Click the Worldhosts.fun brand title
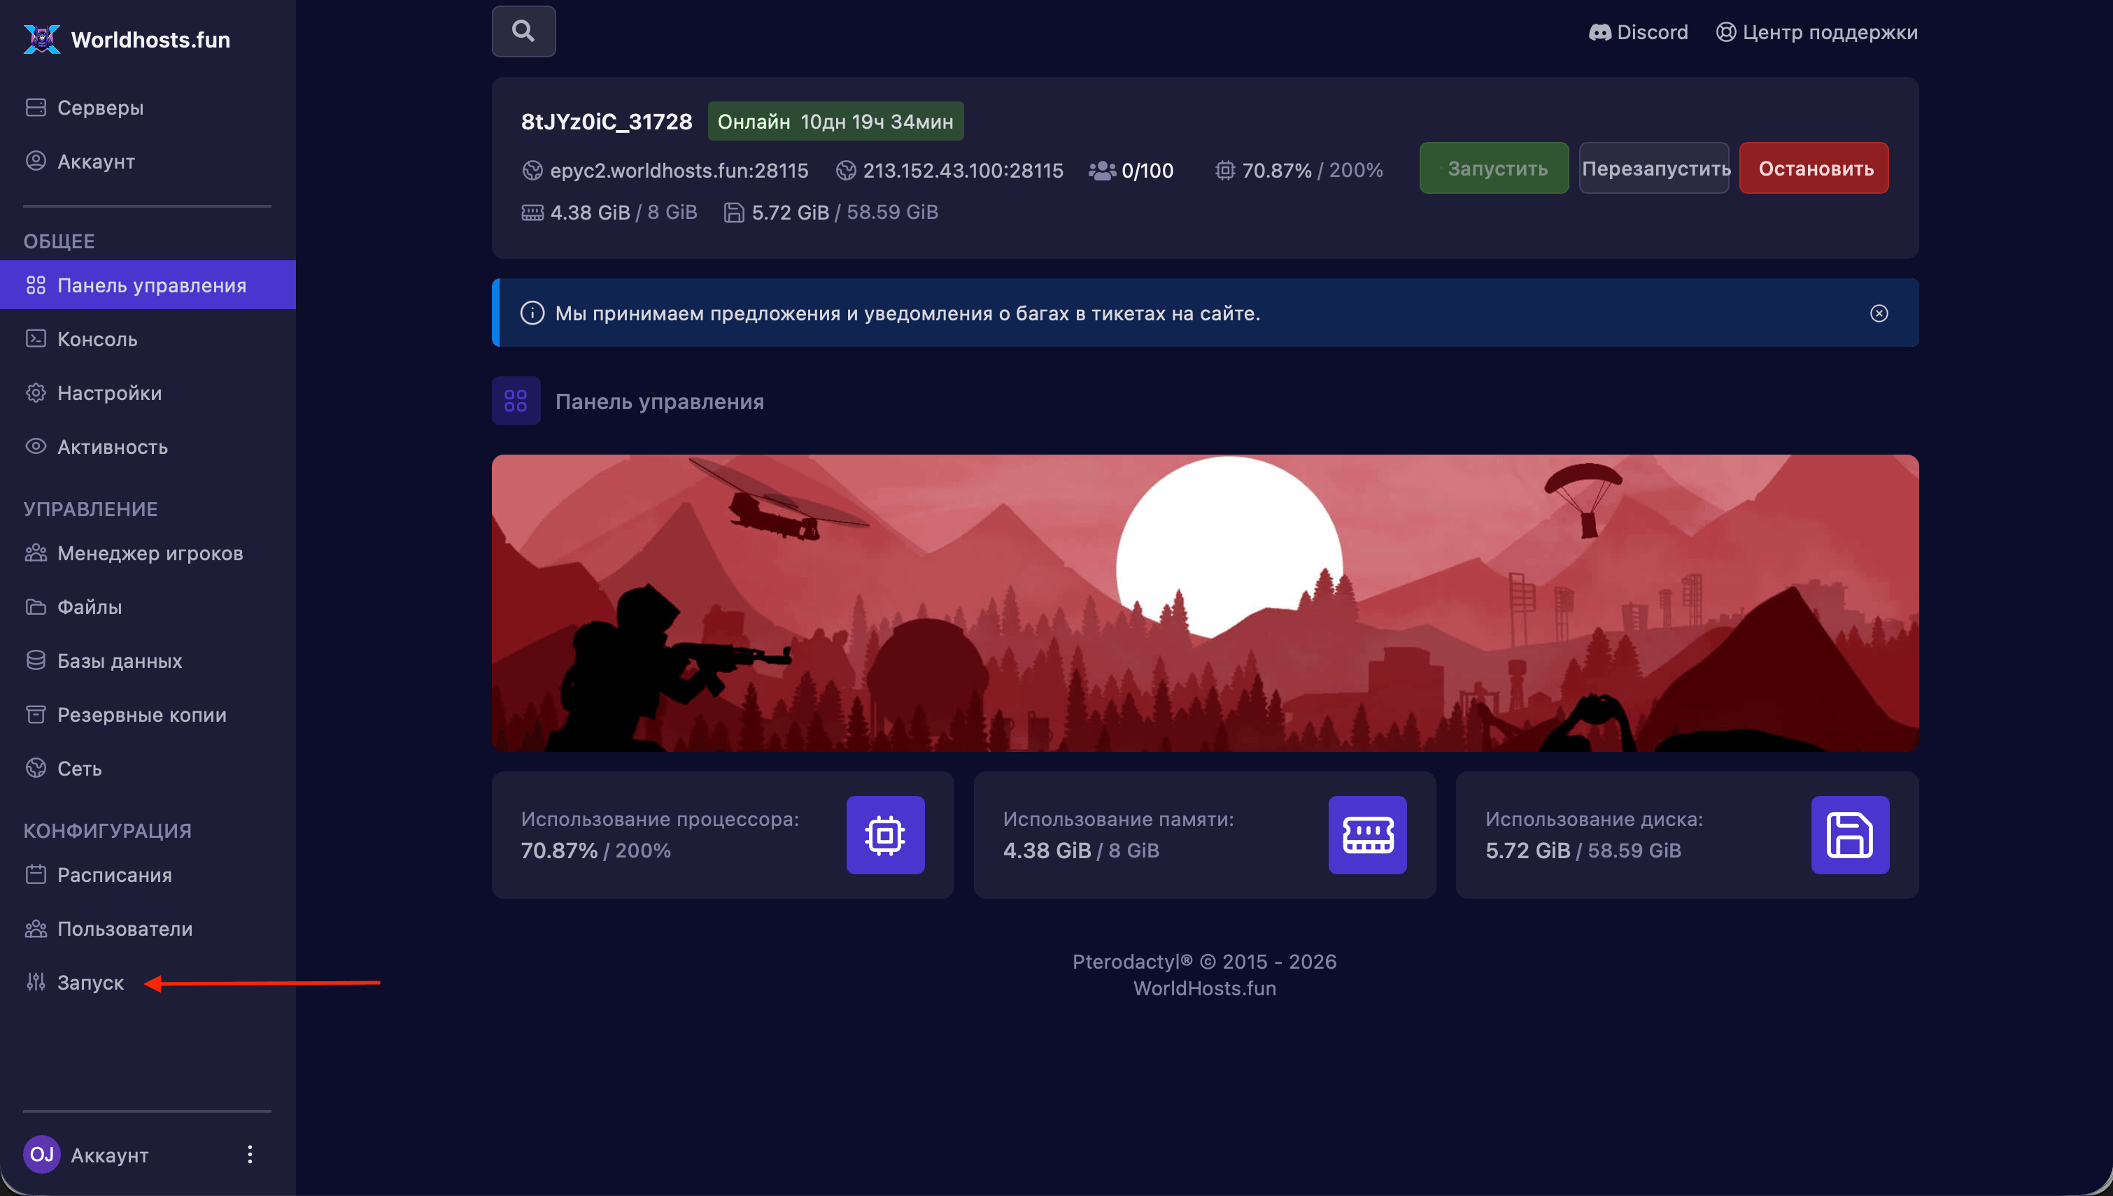Screen dimensions: 2113x1196 coord(150,39)
